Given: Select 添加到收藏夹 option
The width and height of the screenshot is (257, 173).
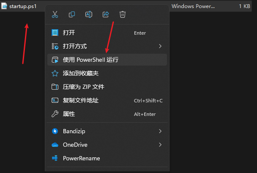Looking at the screenshot, I should click(107, 73).
